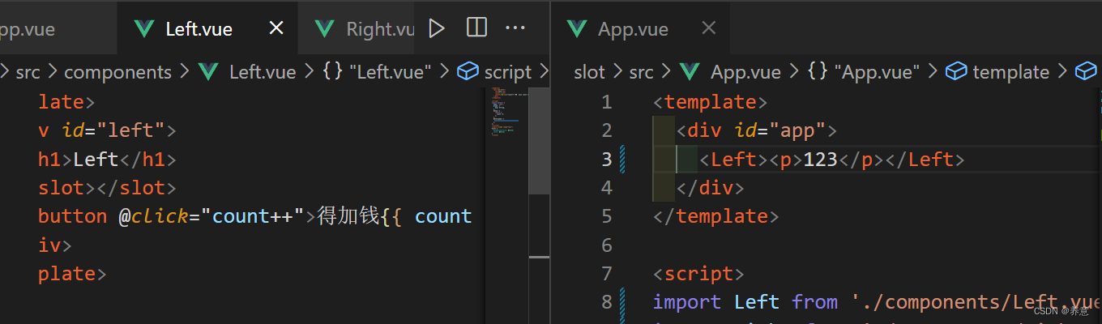The width and height of the screenshot is (1102, 324).
Task: Click the Run play icon in editor toolbar
Action: (x=437, y=28)
